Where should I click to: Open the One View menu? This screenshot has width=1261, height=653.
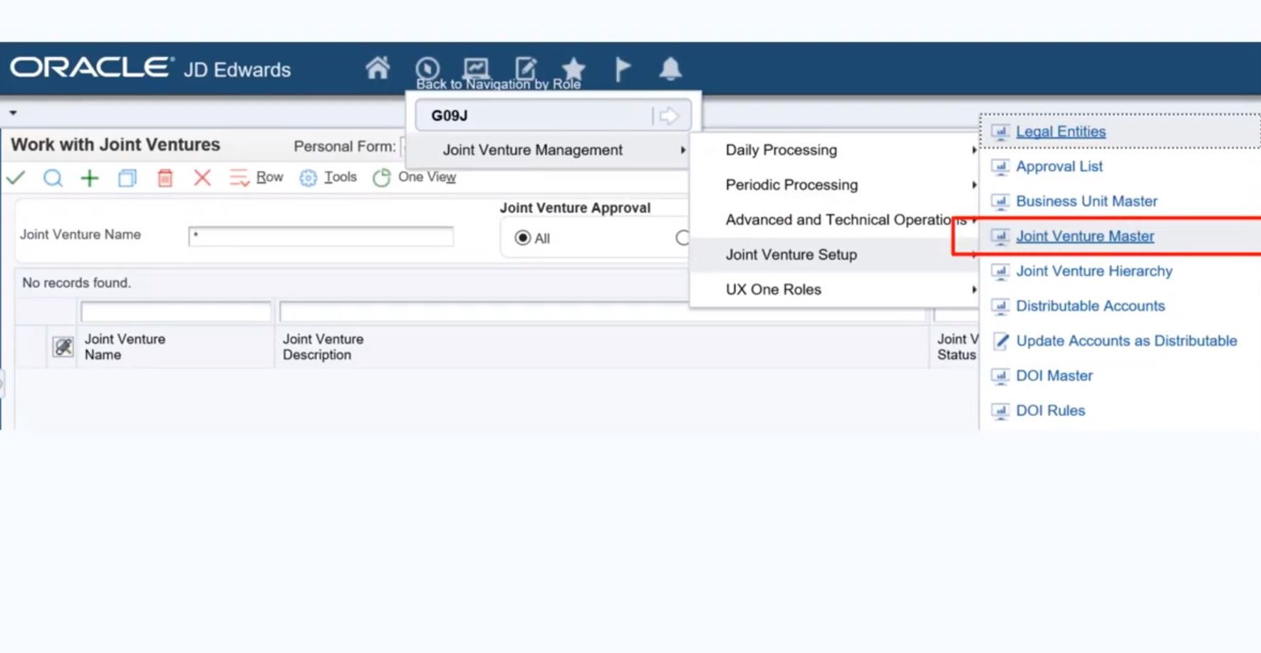[x=415, y=177]
